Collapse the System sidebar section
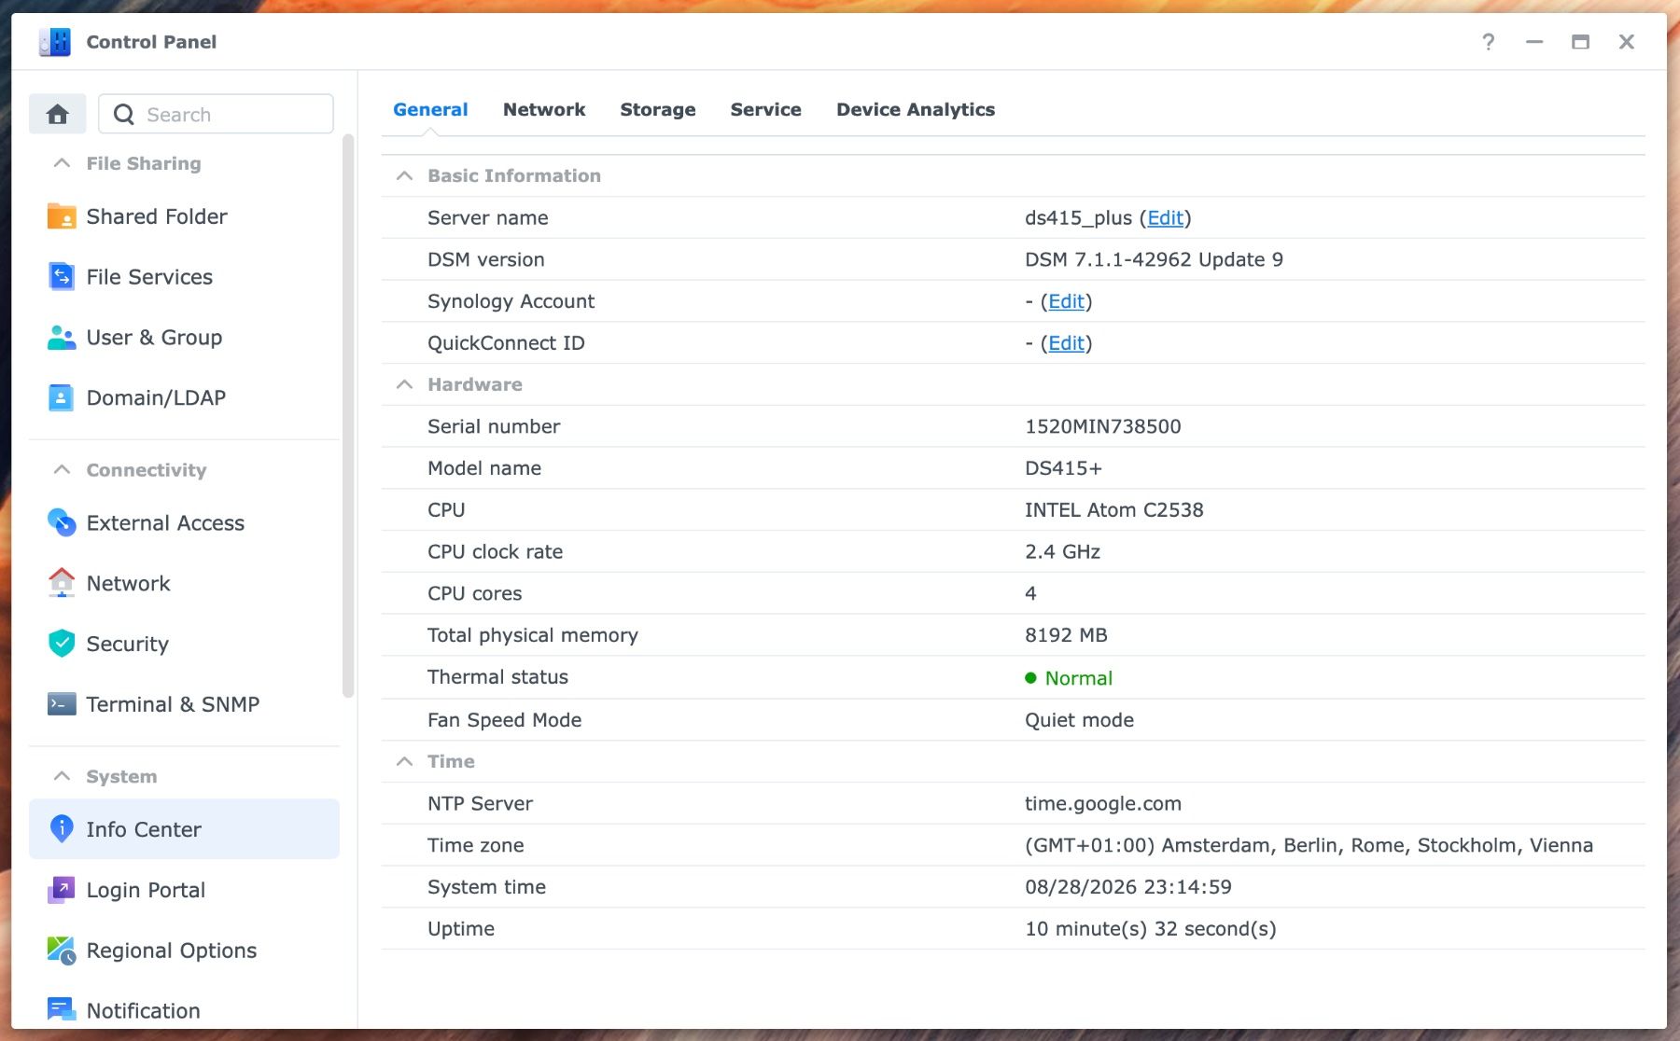The height and width of the screenshot is (1041, 1680). point(62,776)
